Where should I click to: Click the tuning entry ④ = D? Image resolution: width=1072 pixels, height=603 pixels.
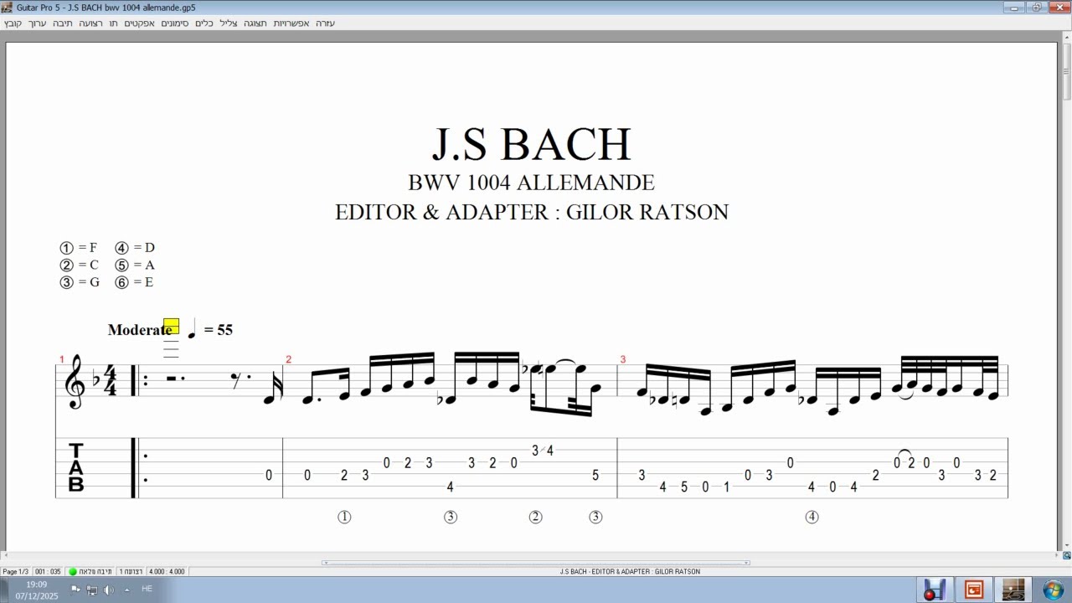[135, 248]
